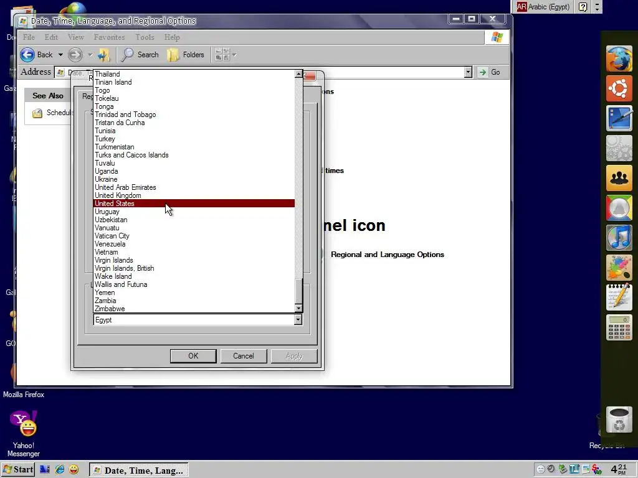Click the country list scroll up arrow
The height and width of the screenshot is (478, 638).
click(298, 74)
